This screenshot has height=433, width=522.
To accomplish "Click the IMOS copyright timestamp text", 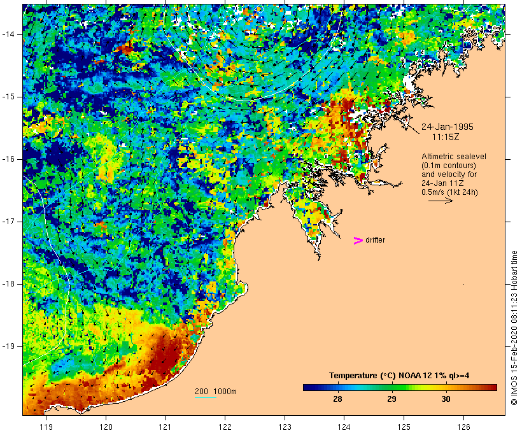I will click(x=514, y=328).
